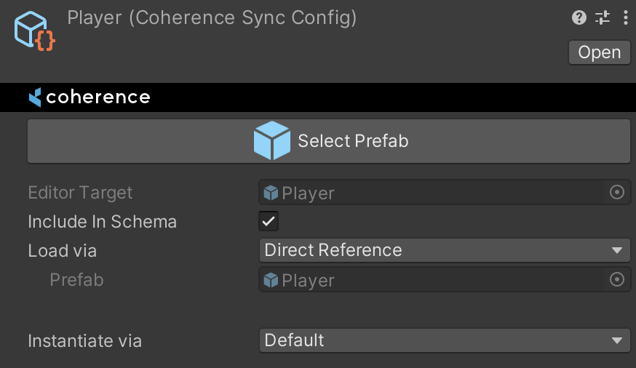Viewport: 636px width, 368px height.
Task: Open object picker for Prefab field
Action: pyautogui.click(x=616, y=280)
